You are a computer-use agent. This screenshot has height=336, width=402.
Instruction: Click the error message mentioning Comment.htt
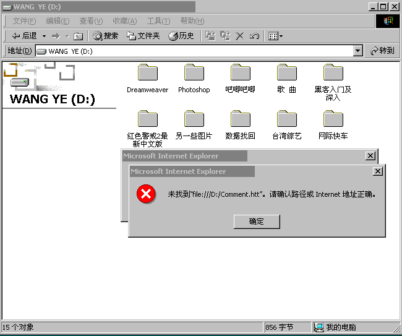pyautogui.click(x=272, y=194)
